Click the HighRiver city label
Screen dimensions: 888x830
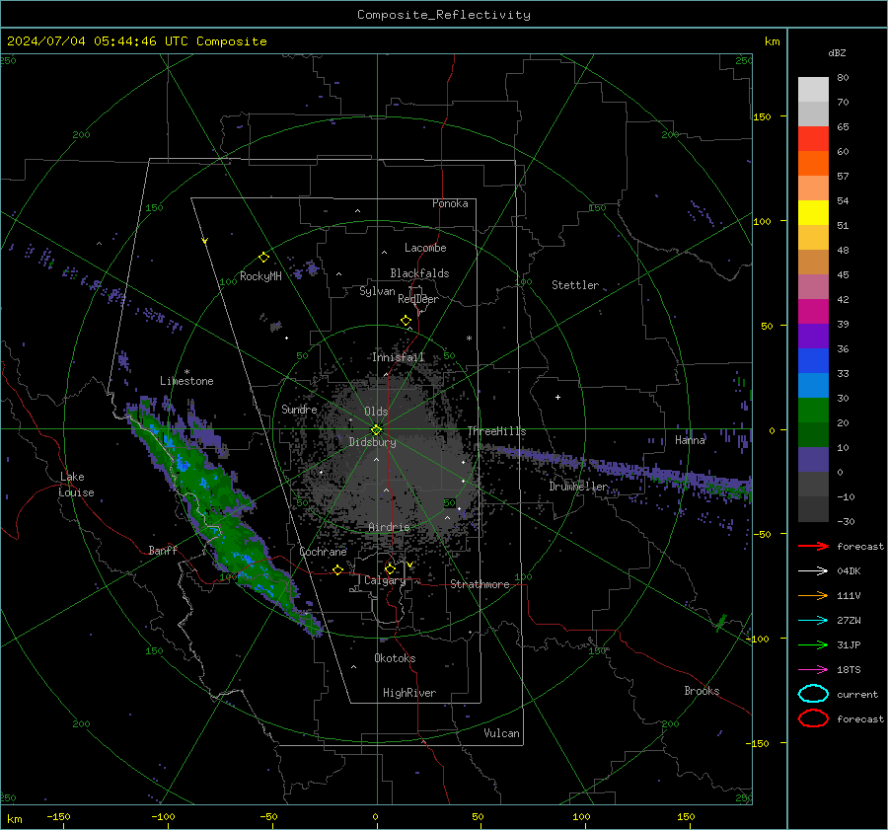point(408,693)
